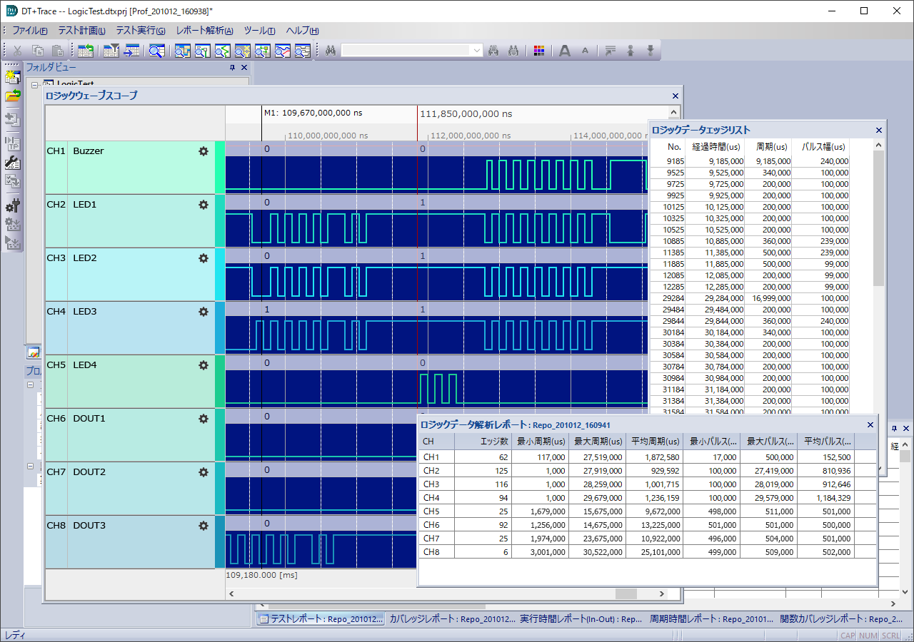
Task: Click CH3 LED2 channel color bar
Action: click(x=220, y=275)
